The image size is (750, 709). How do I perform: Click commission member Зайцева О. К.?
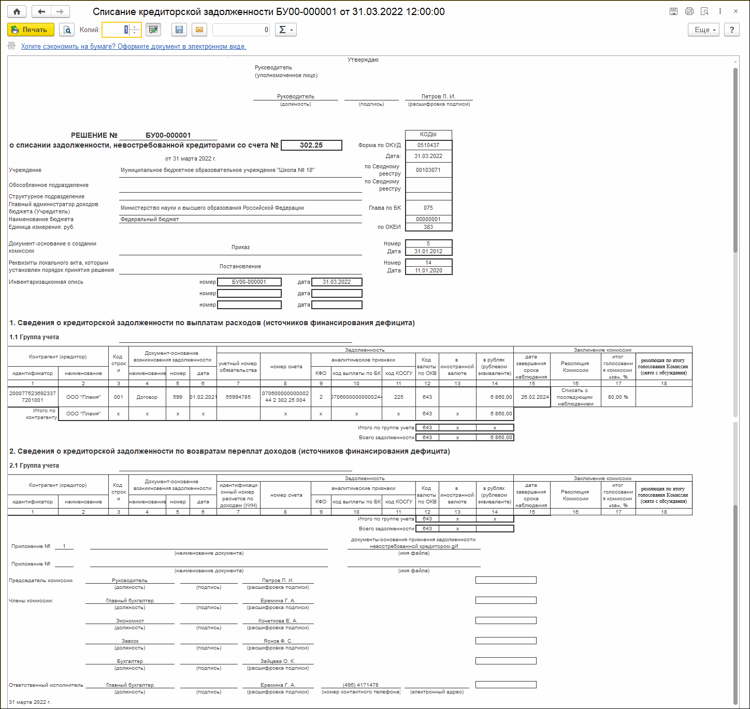point(278,661)
